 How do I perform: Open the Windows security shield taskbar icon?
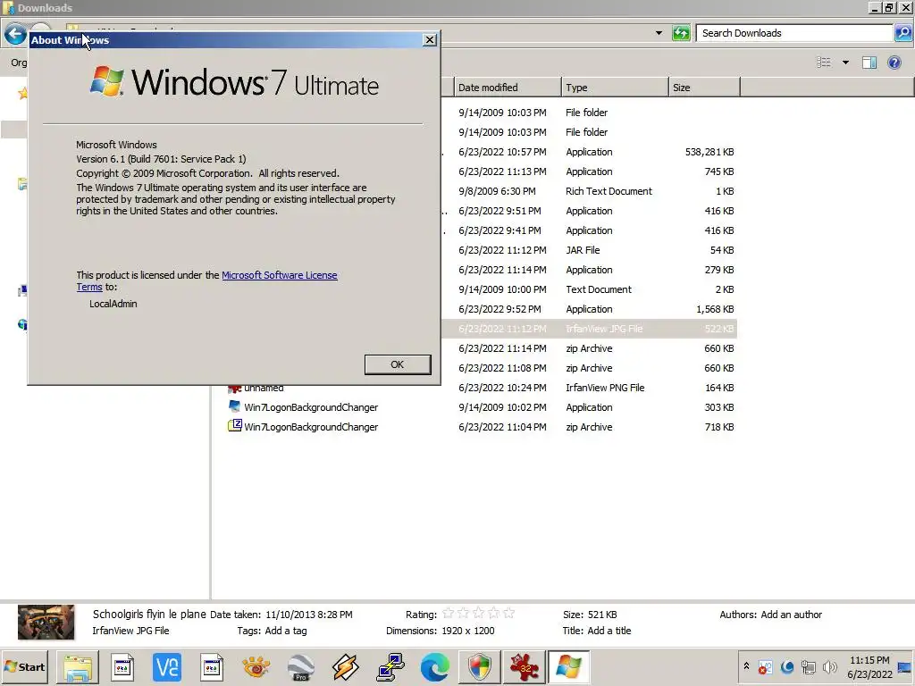pos(480,666)
